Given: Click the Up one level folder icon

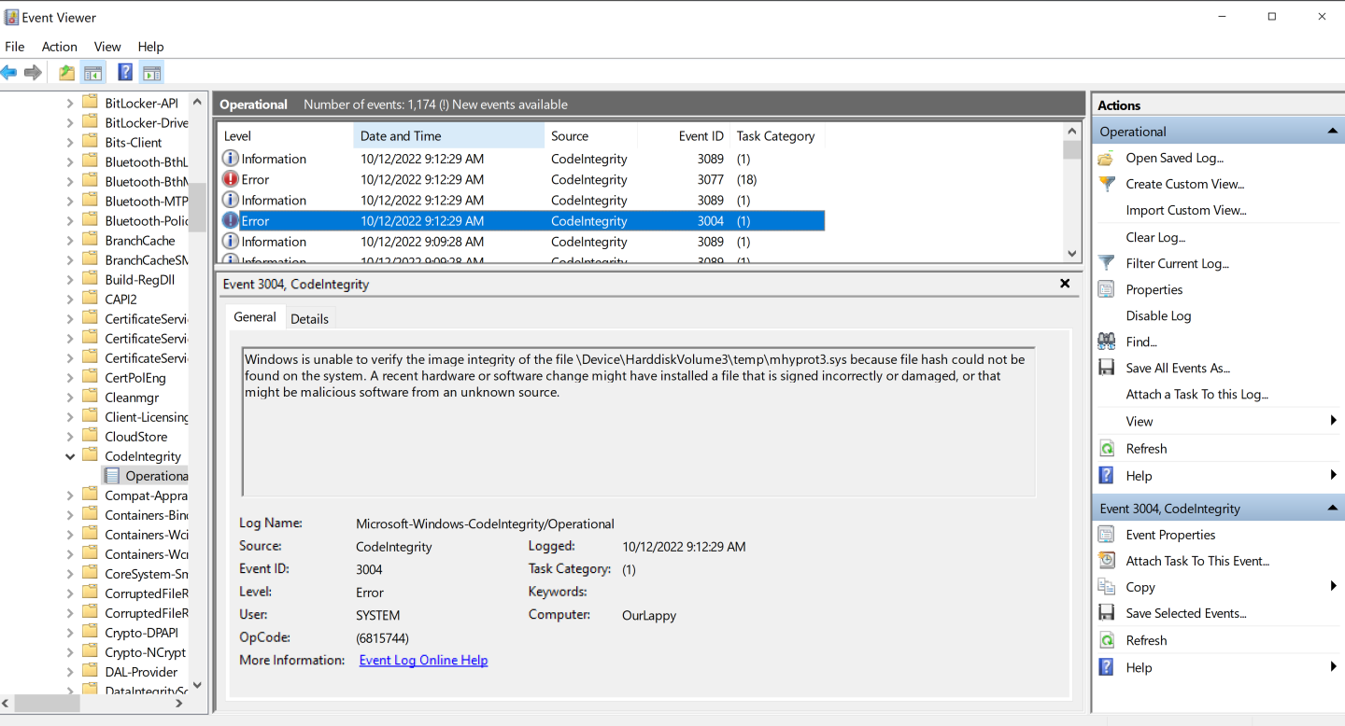Looking at the screenshot, I should tap(66, 73).
